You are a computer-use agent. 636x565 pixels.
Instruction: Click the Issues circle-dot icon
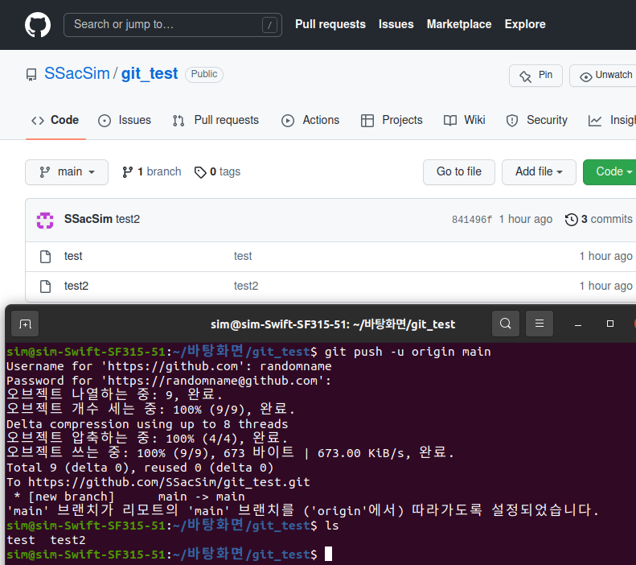tap(105, 121)
